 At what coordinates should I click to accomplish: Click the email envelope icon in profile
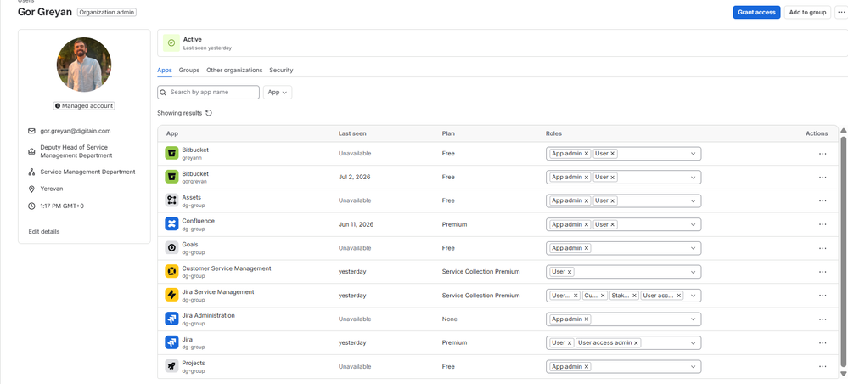pos(31,131)
